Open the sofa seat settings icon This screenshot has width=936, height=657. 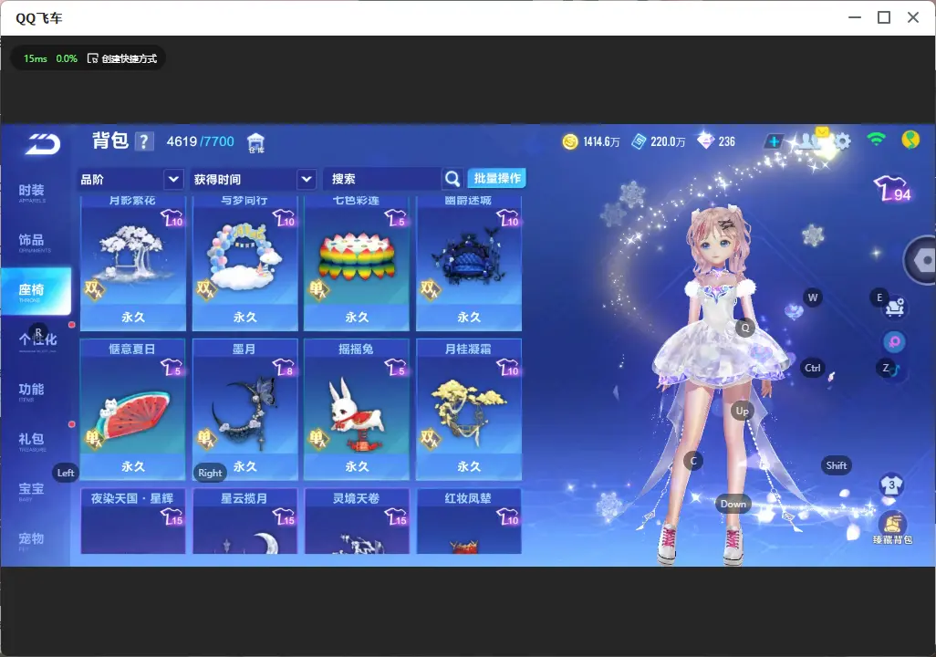coord(895,308)
